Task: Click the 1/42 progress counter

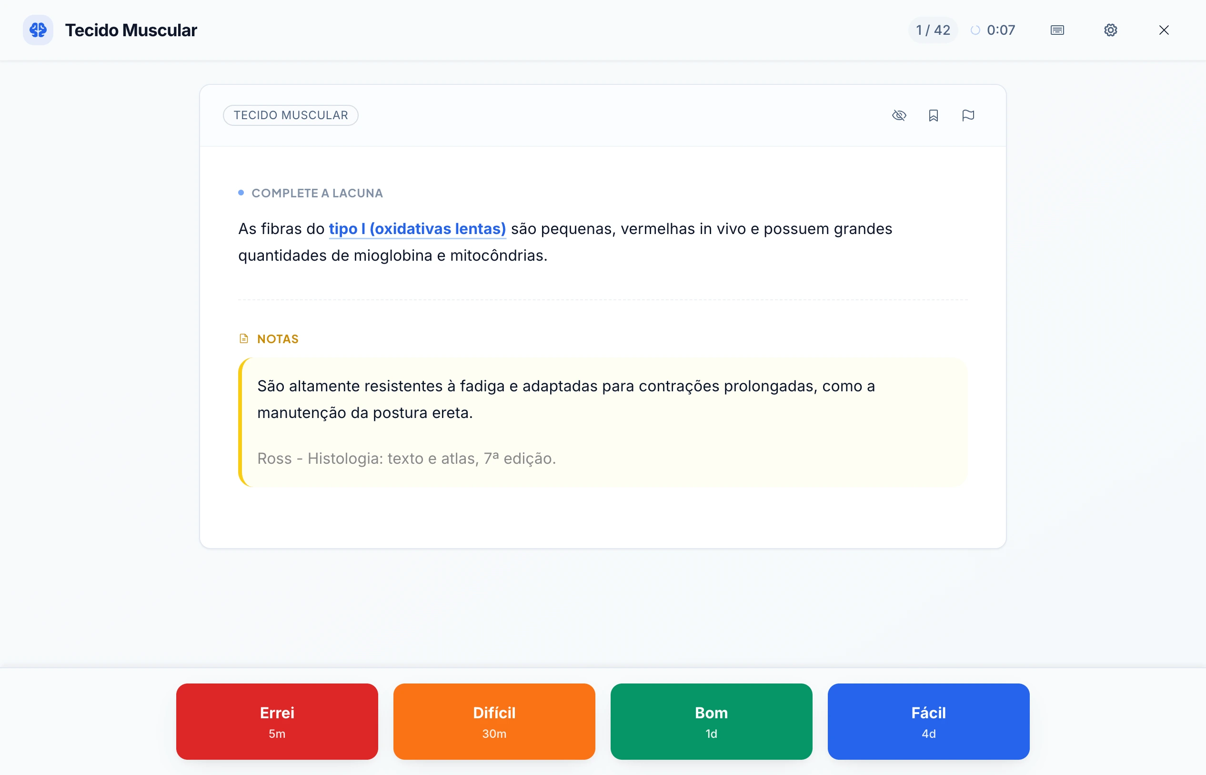Action: tap(933, 30)
